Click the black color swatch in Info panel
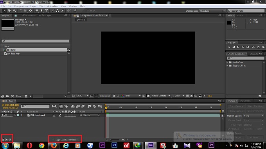Screen dimensions: 266x149 pos(229,23)
